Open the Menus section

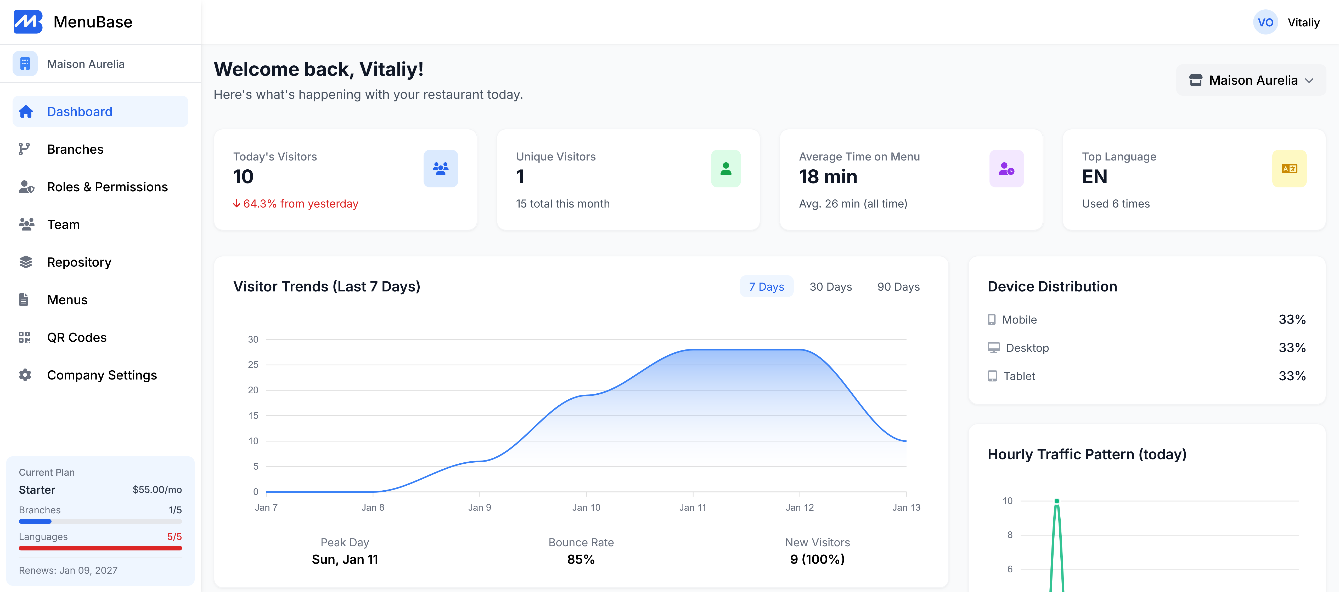pos(67,300)
